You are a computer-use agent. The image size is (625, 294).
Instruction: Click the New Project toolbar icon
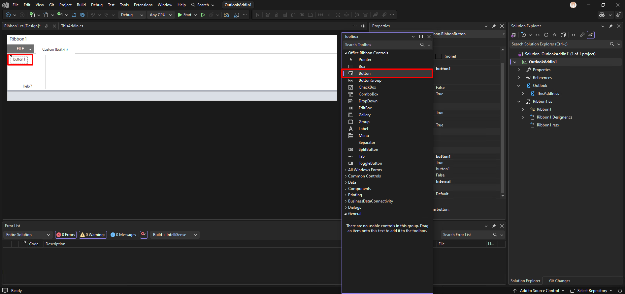[x=32, y=15]
